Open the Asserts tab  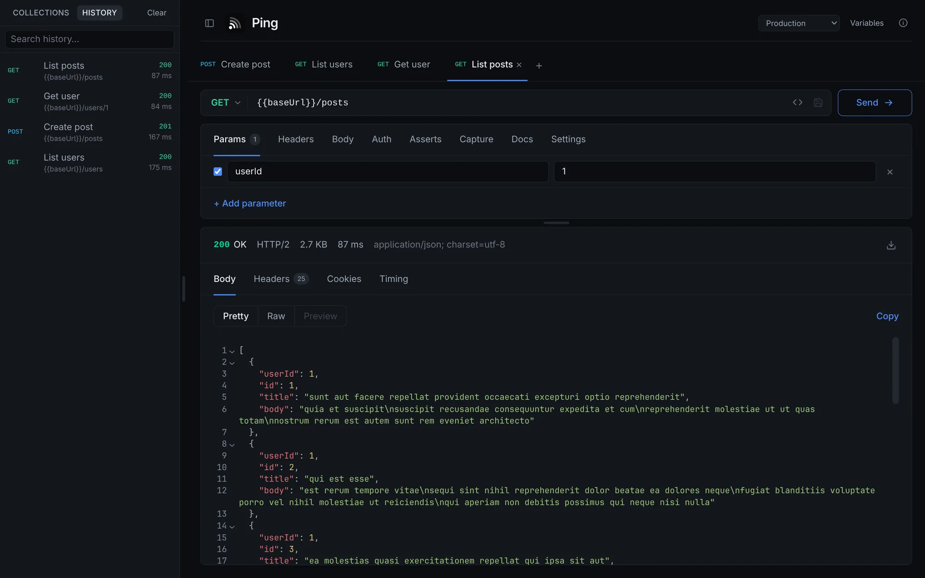[x=425, y=139]
